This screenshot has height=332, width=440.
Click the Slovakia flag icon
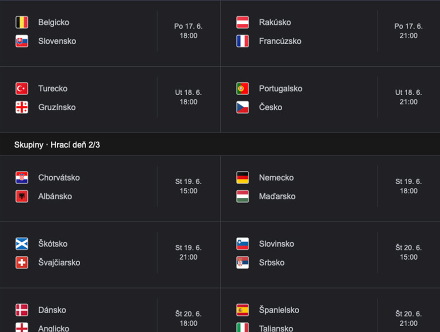pos(22,41)
